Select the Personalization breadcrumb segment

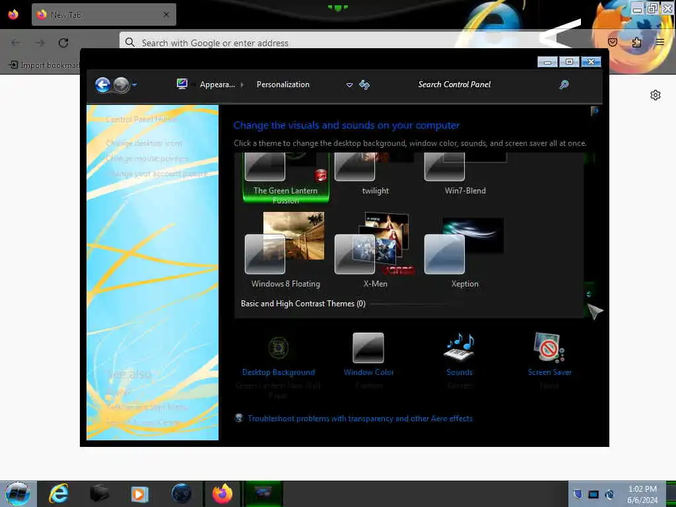pyautogui.click(x=283, y=84)
